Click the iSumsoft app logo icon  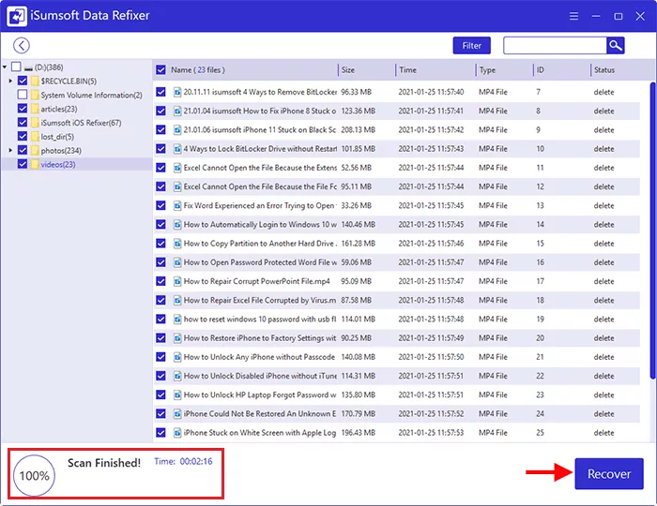[x=17, y=16]
